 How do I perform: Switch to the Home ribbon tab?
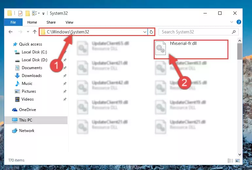click(32, 22)
